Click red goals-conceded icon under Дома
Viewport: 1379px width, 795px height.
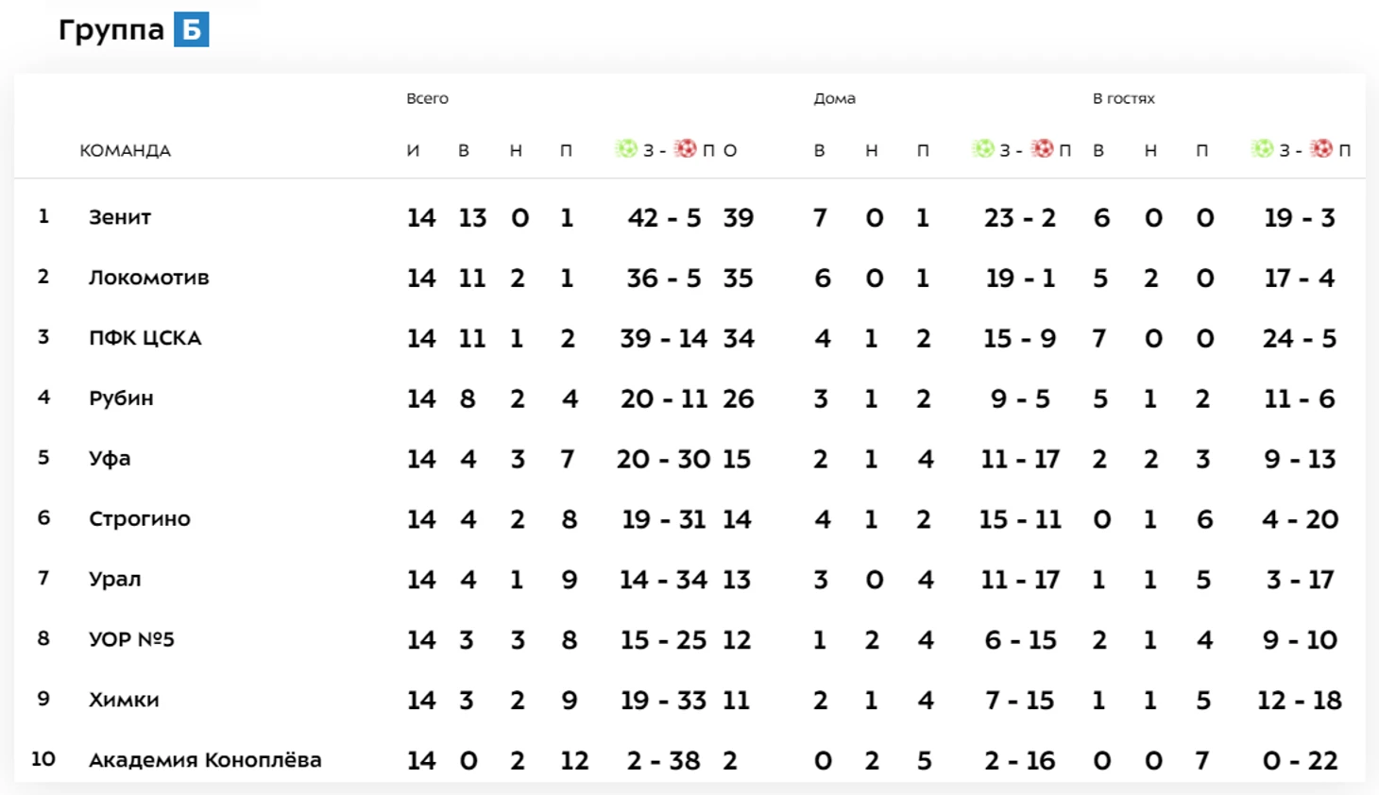[1043, 148]
